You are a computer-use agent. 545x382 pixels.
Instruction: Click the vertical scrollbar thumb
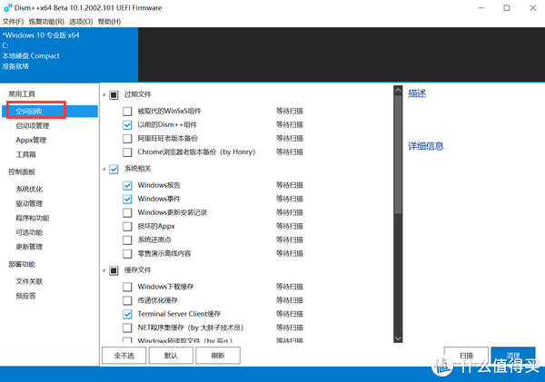[x=398, y=154]
